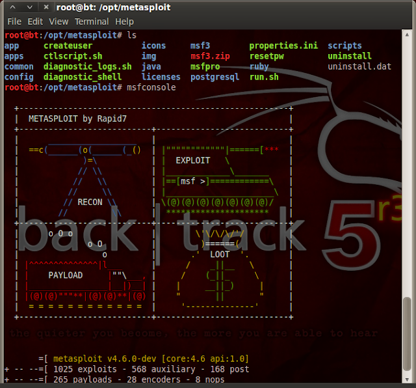The image size is (416, 388).
Task: Click the 'img' directory name
Action: [149, 57]
